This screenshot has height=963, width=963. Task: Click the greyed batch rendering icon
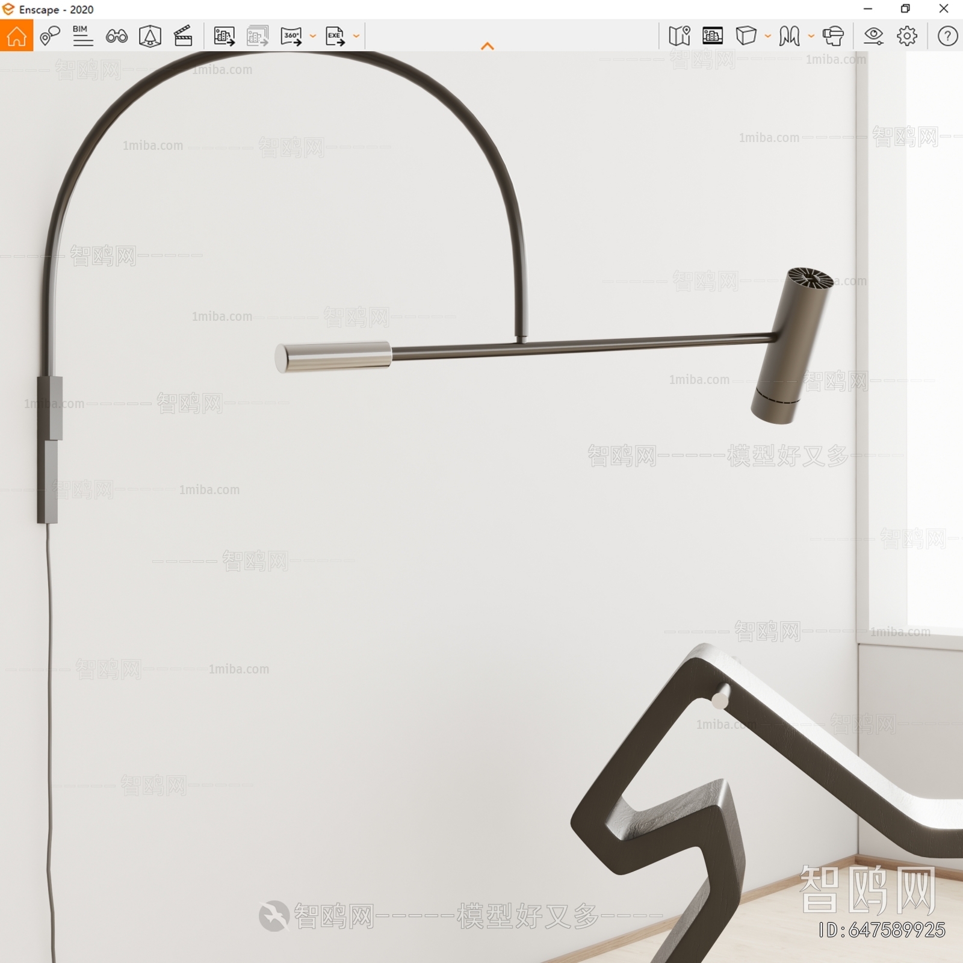pos(258,36)
